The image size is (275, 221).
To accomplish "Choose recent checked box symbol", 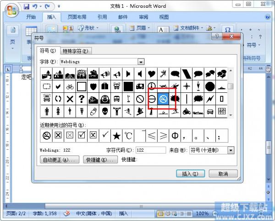I will (82, 136).
